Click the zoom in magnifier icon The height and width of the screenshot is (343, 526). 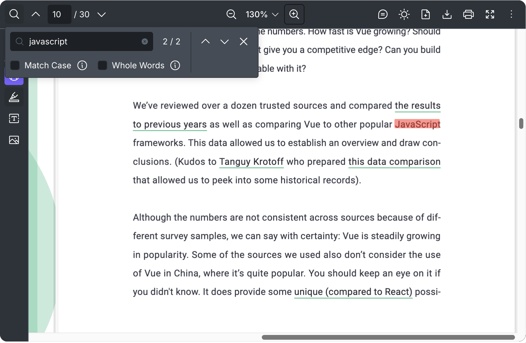click(294, 14)
